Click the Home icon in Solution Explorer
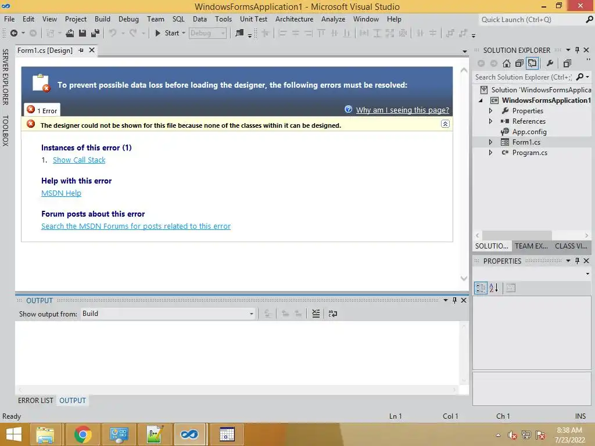This screenshot has height=446, width=595. point(507,63)
